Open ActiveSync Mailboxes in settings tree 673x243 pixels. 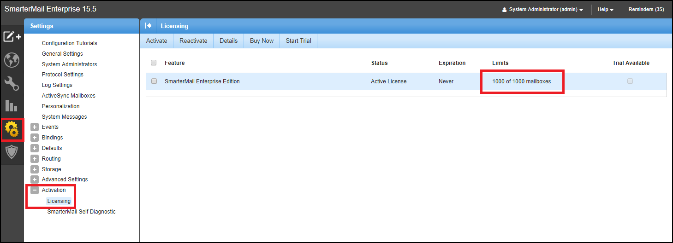tap(69, 96)
